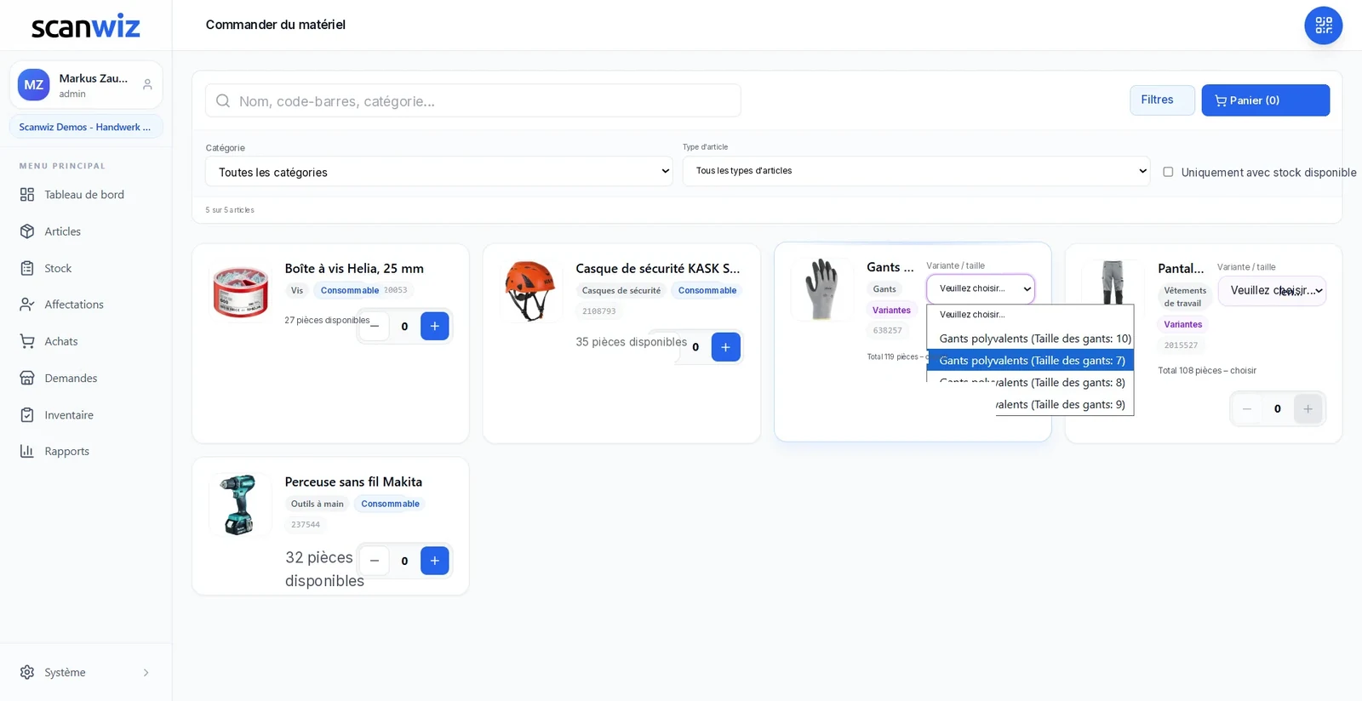Choose the Veuillez choisir placeholder option in list
Image resolution: width=1362 pixels, height=701 pixels.
click(1030, 315)
